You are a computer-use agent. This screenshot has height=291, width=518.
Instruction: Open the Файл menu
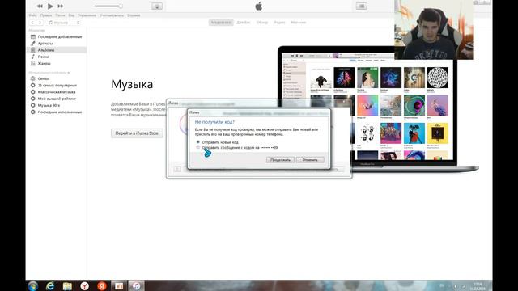coord(32,15)
